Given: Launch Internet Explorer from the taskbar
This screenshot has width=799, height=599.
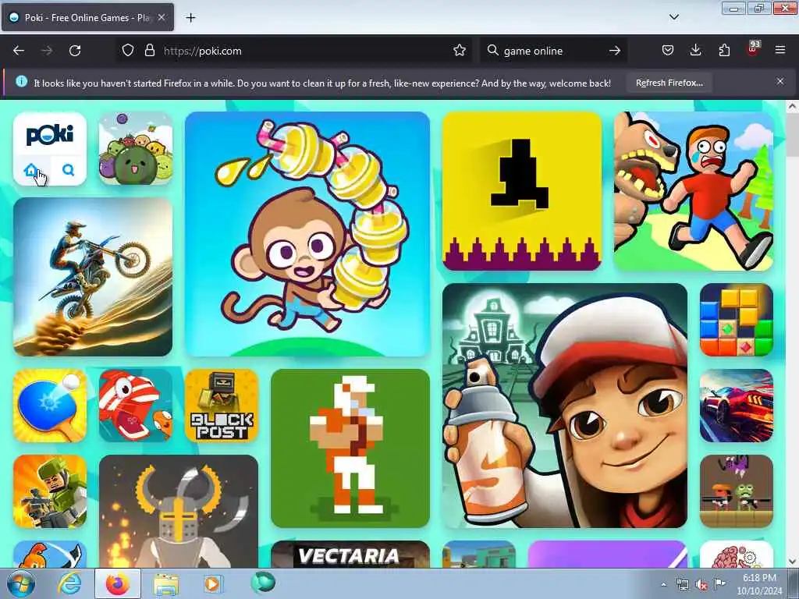Looking at the screenshot, I should (69, 583).
